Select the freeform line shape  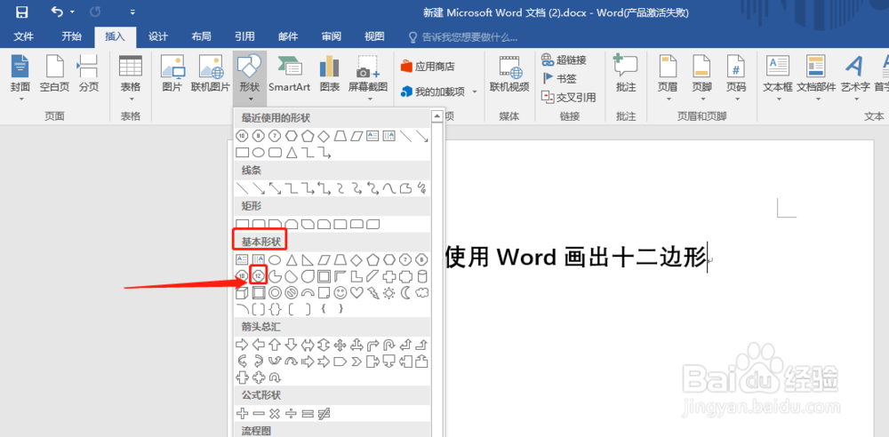(x=405, y=187)
